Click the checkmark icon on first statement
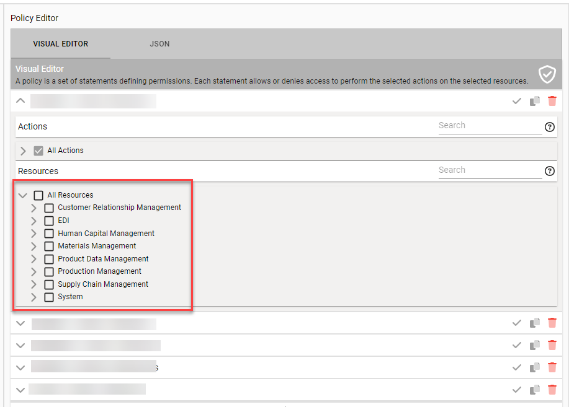The height and width of the screenshot is (407, 569). click(516, 101)
